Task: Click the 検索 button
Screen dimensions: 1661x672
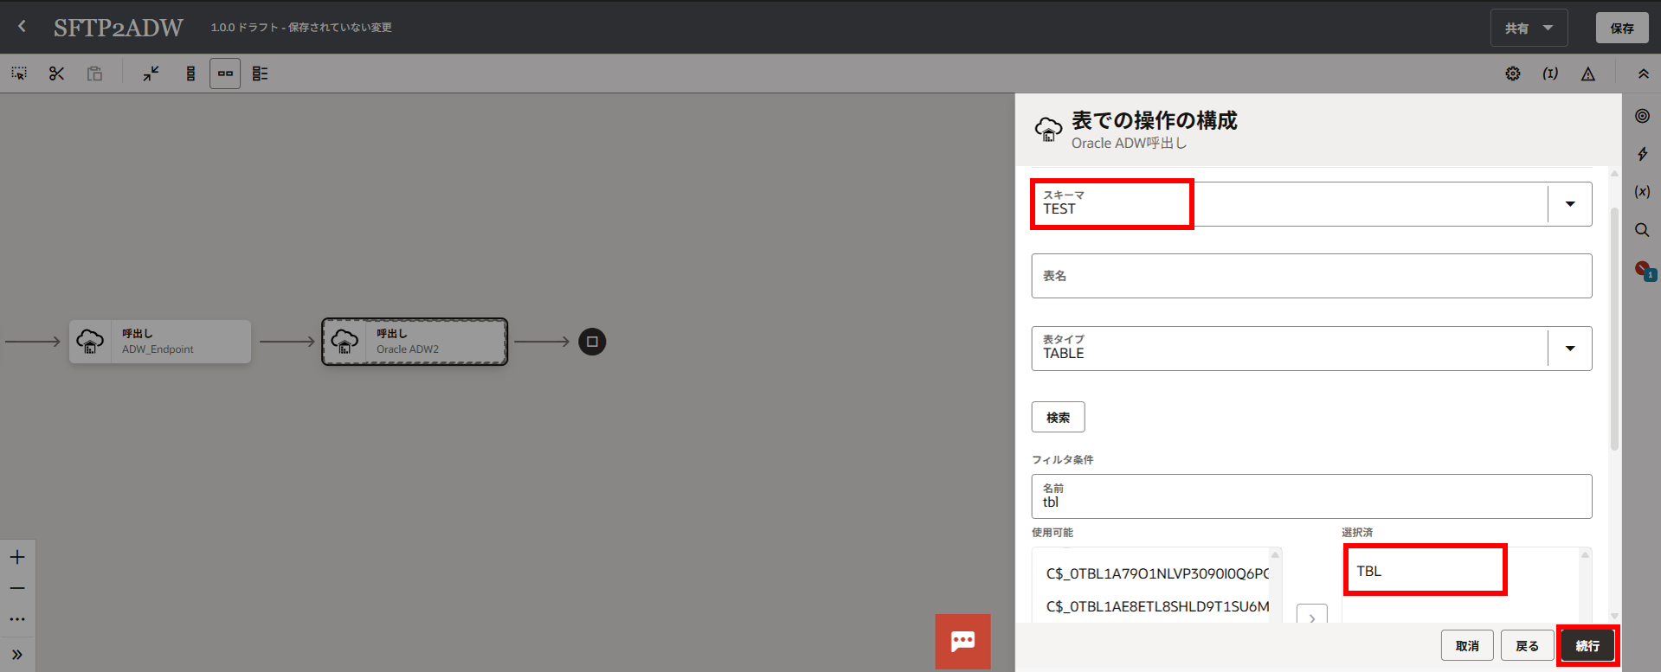Action: coord(1058,417)
